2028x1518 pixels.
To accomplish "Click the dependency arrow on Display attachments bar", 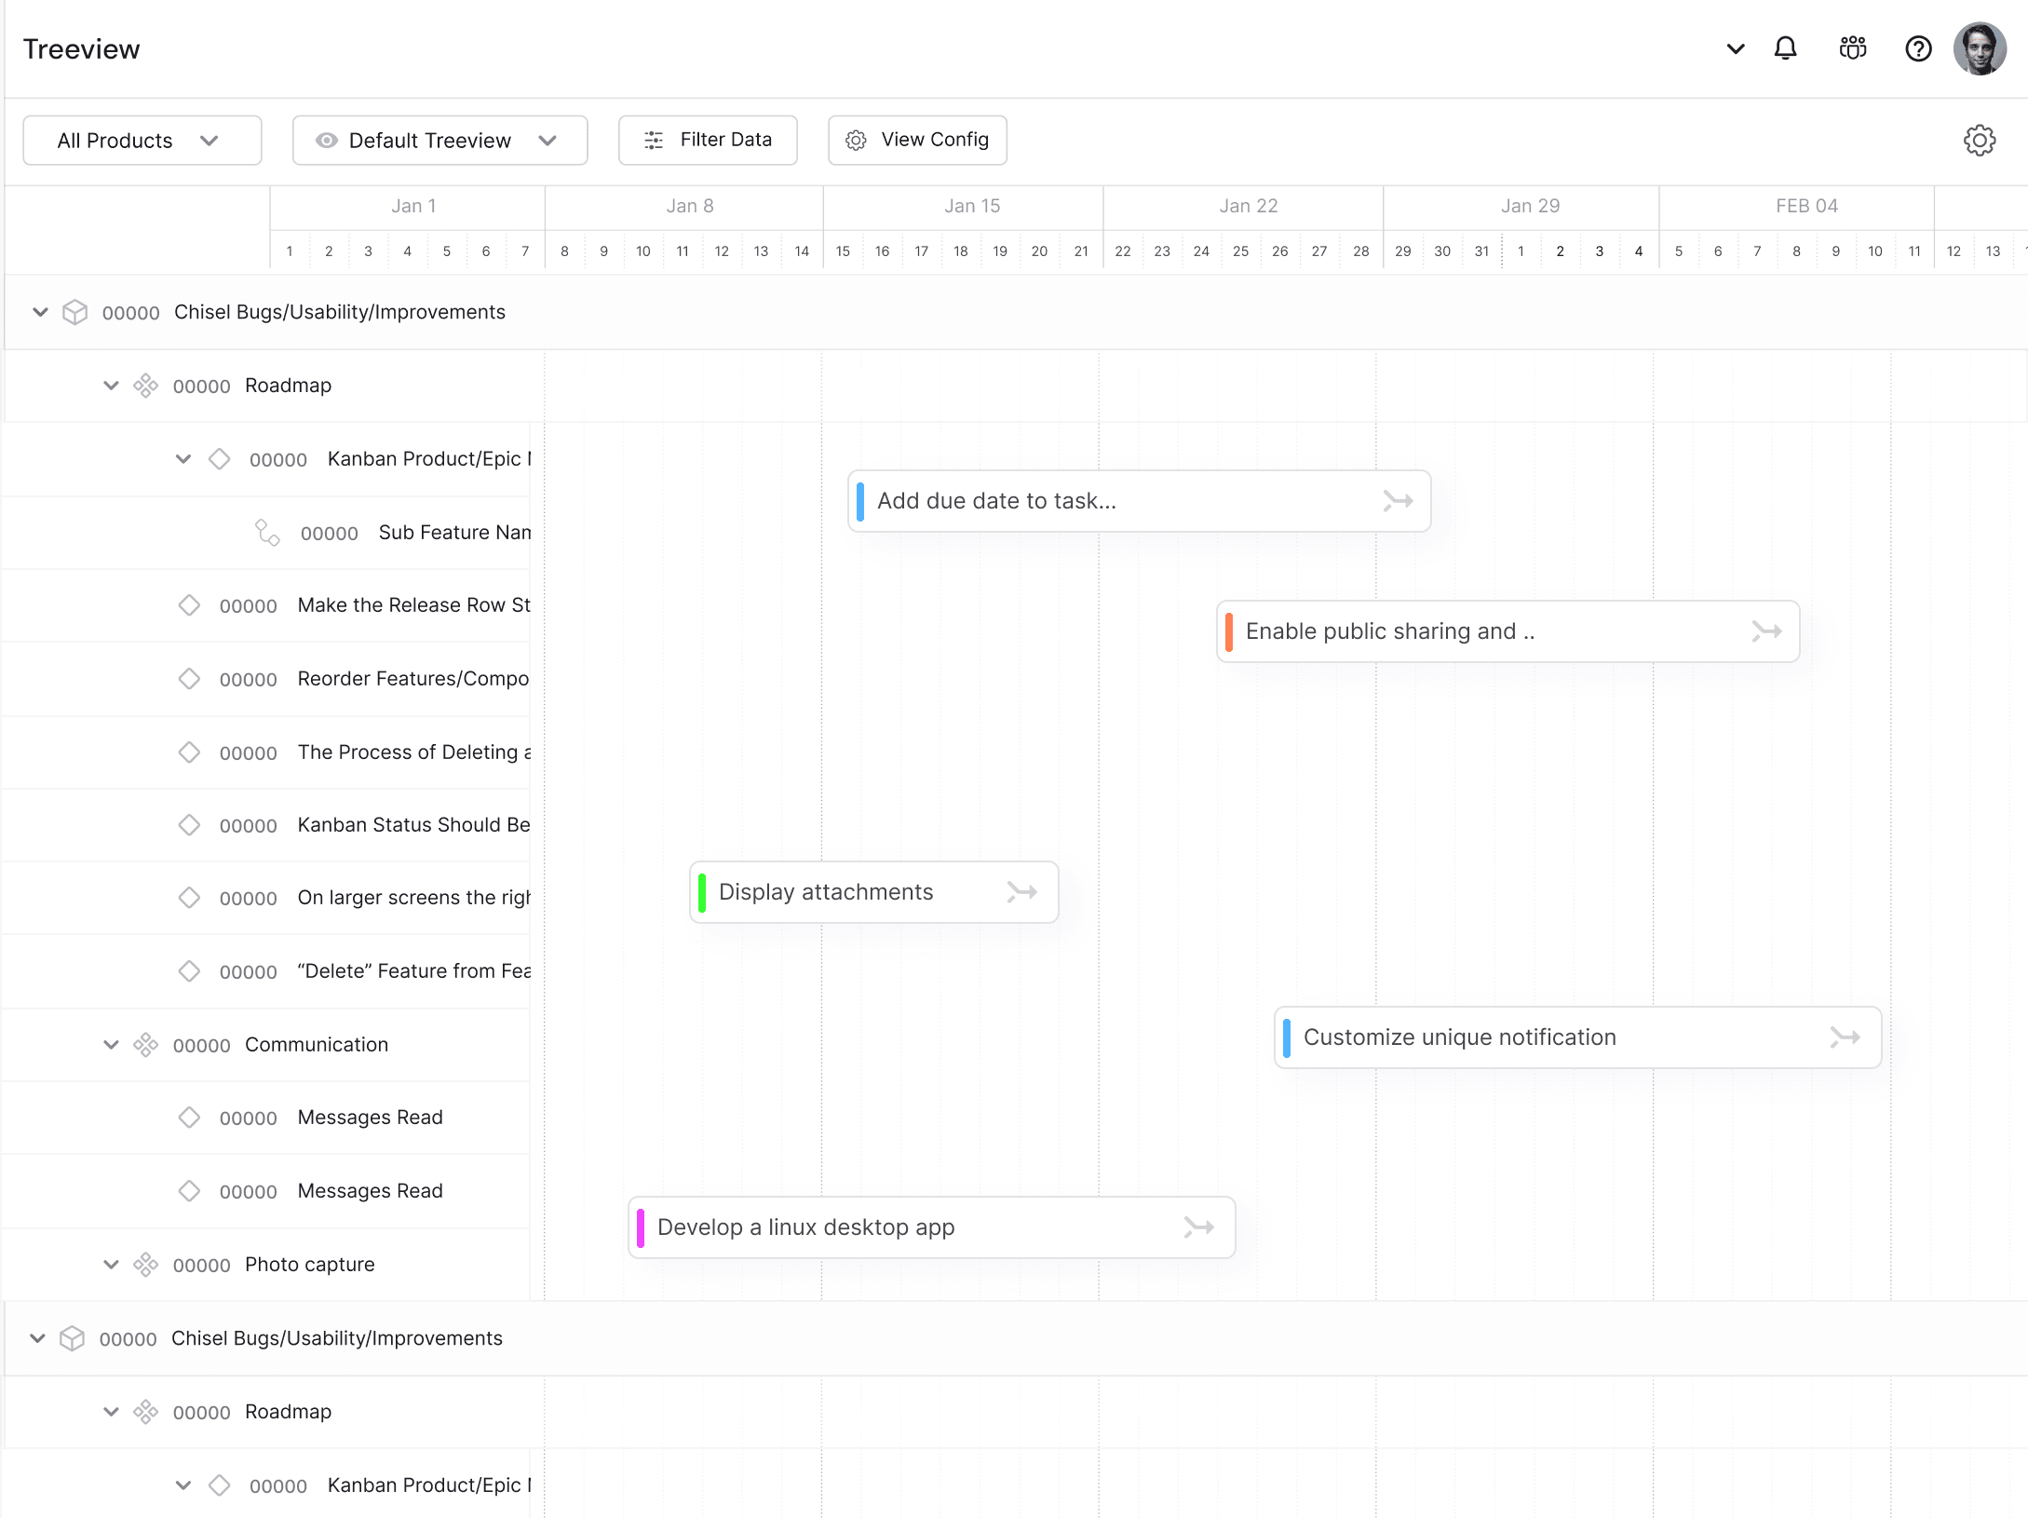I will (x=1021, y=892).
